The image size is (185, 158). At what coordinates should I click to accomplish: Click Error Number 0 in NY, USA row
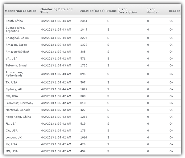(148, 144)
